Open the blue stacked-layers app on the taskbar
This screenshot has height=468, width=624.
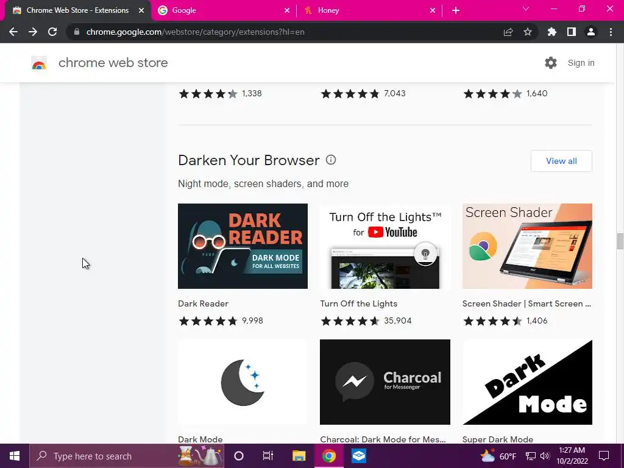(358, 456)
